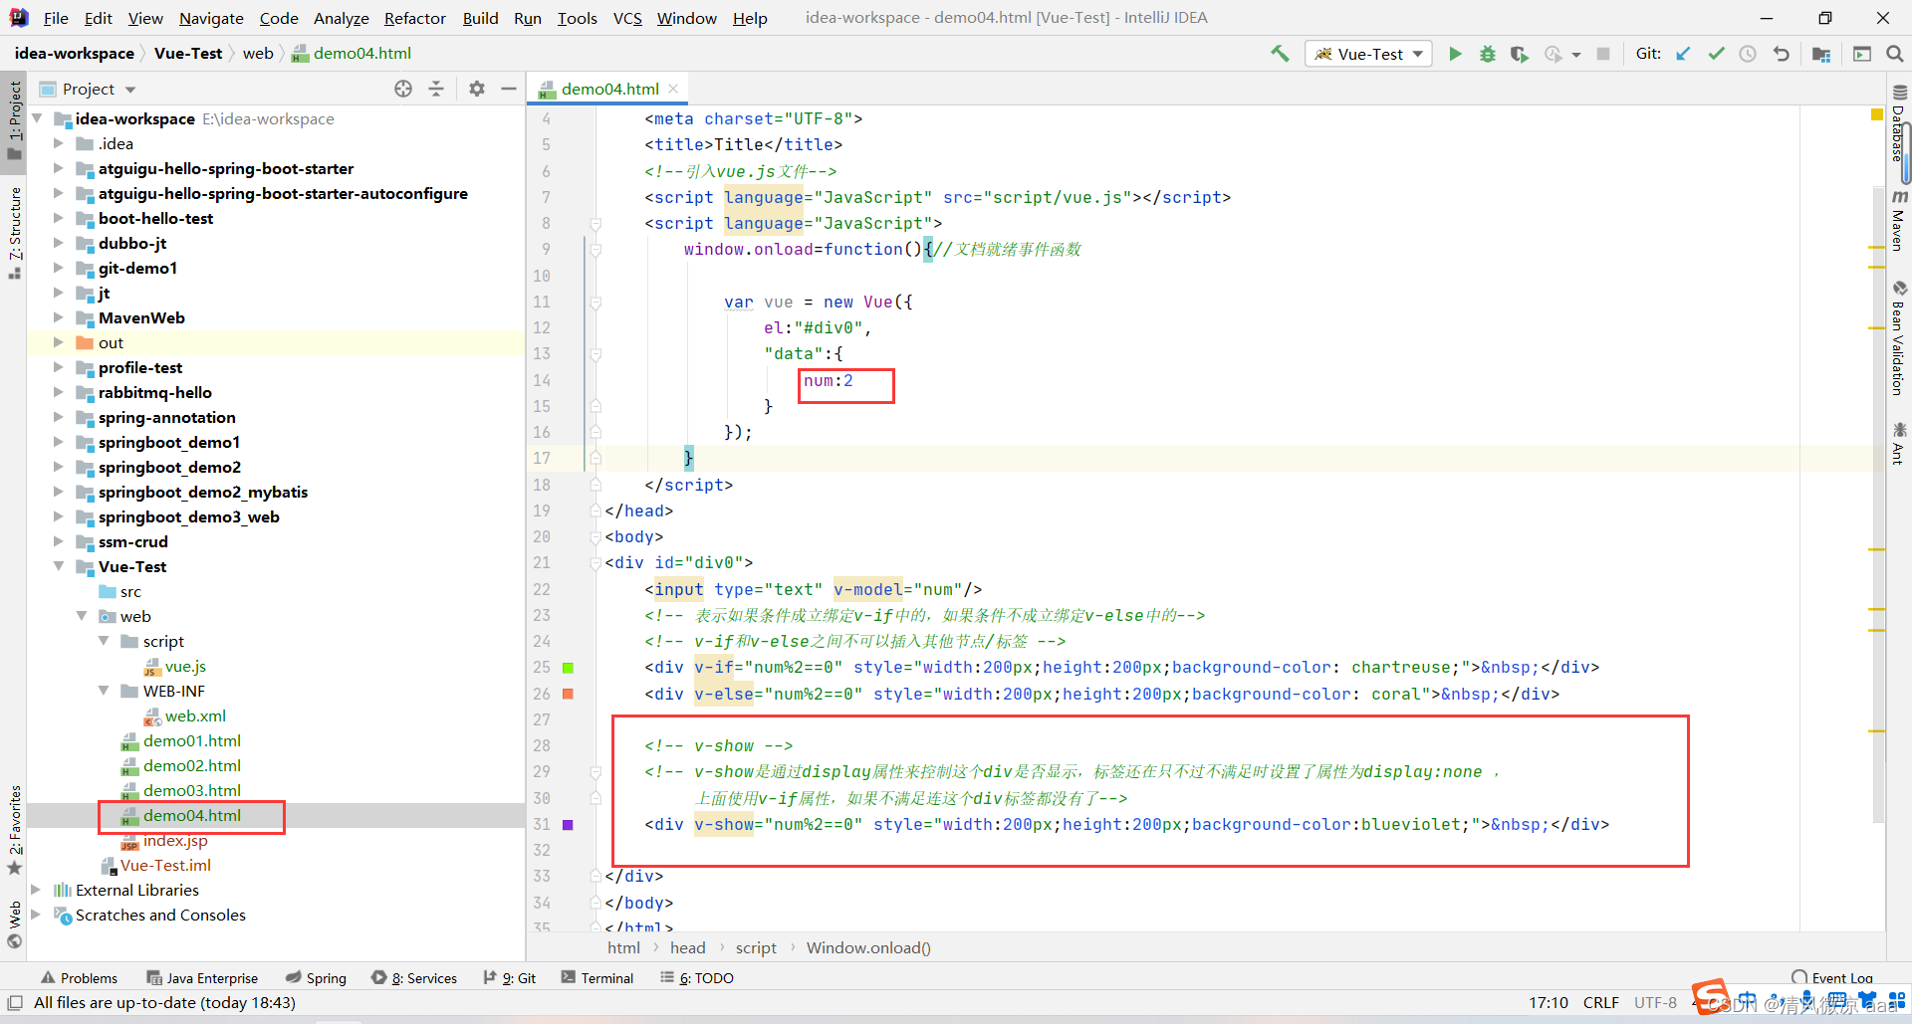Select web.xml in the project tree
The width and height of the screenshot is (1912, 1024).
tap(195, 716)
